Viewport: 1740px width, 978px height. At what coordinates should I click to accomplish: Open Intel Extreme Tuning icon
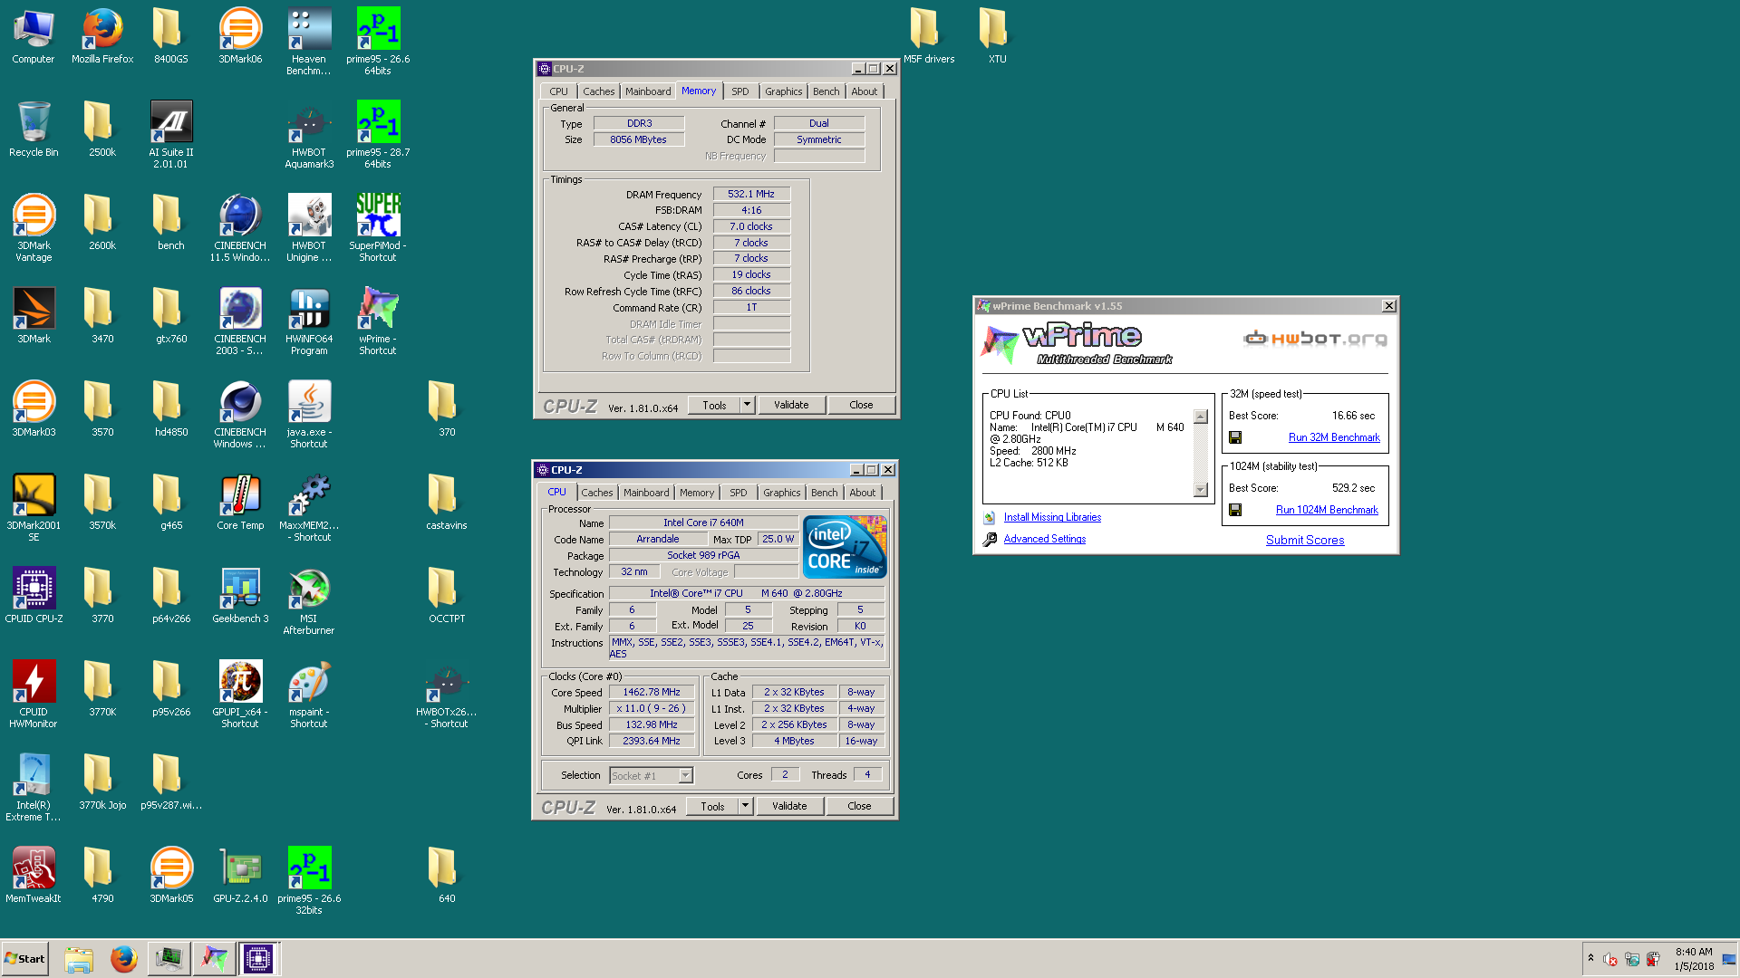pyautogui.click(x=34, y=789)
